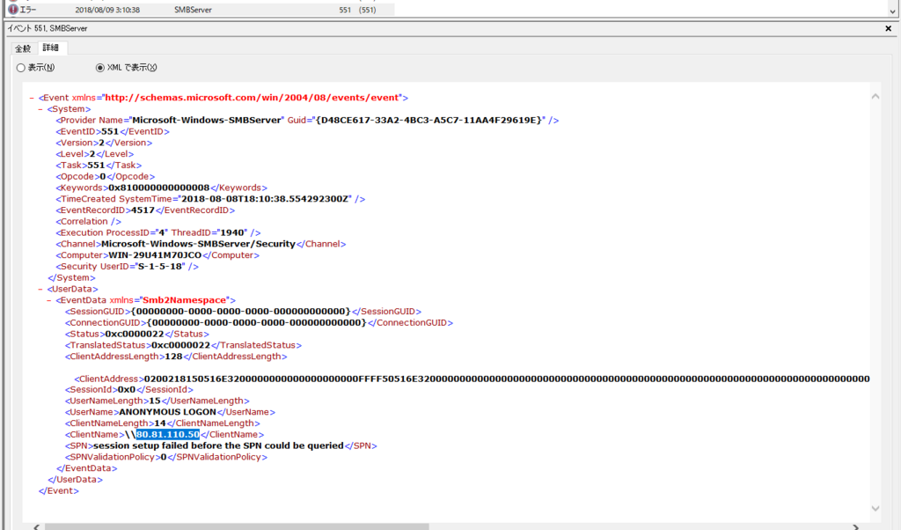
Task: Select the XML で表示(X) radio button
Action: (x=100, y=68)
